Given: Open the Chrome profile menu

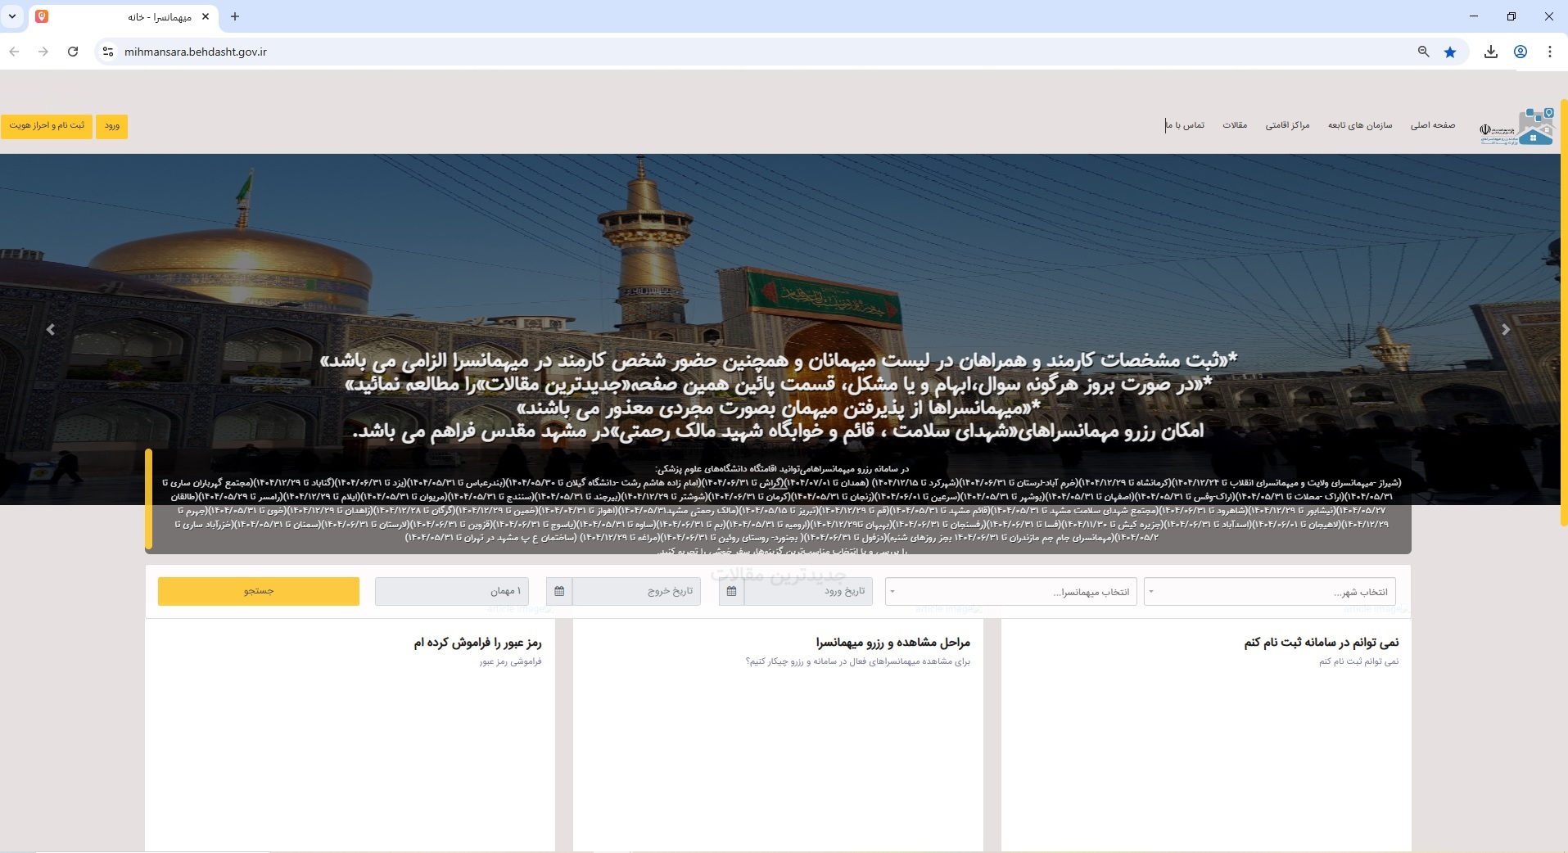Looking at the screenshot, I should pyautogui.click(x=1521, y=52).
